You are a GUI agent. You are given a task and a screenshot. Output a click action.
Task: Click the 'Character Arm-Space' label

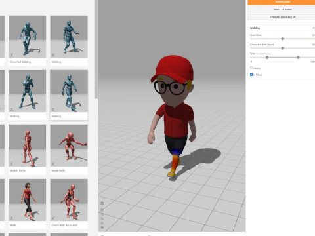click(262, 45)
